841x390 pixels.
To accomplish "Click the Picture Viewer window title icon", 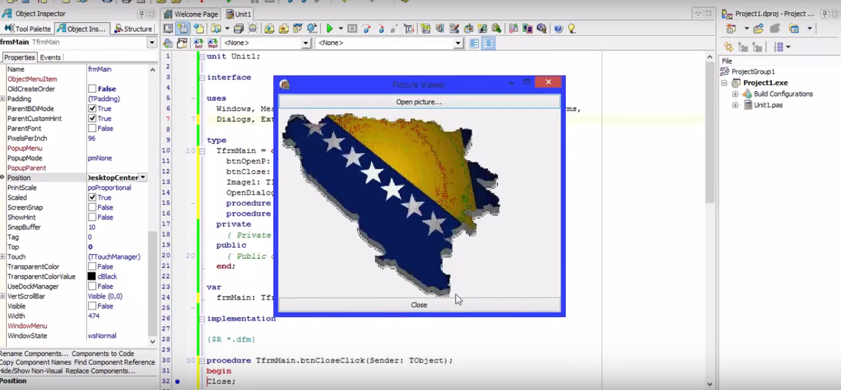I will [284, 84].
